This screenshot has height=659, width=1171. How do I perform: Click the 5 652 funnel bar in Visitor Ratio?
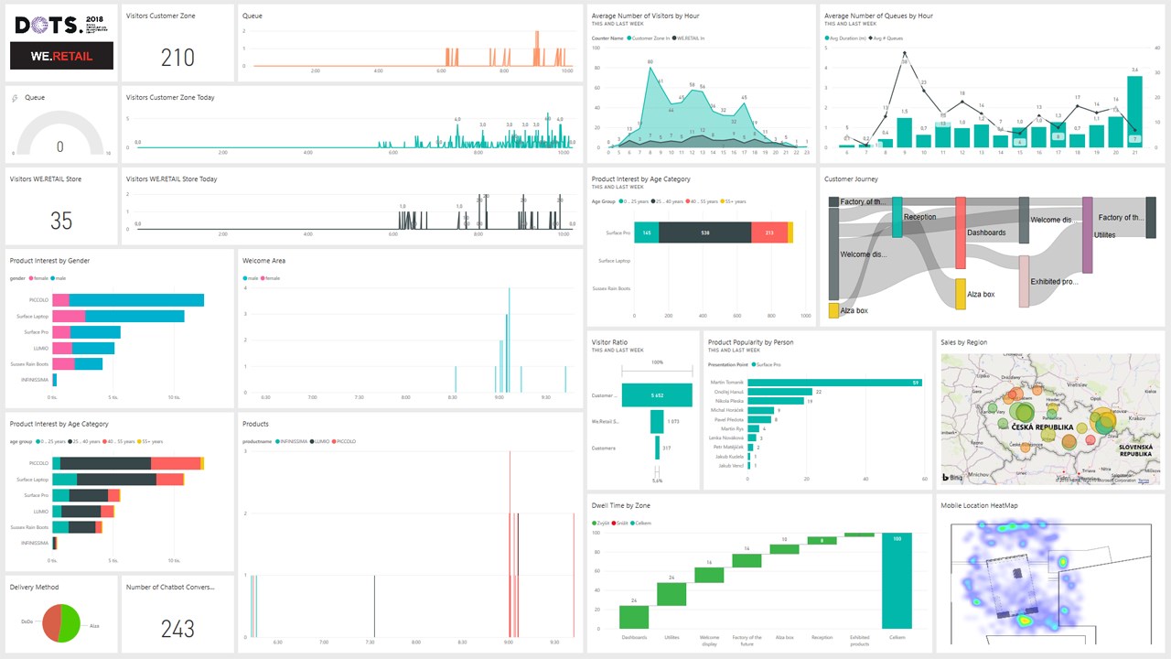coord(657,394)
